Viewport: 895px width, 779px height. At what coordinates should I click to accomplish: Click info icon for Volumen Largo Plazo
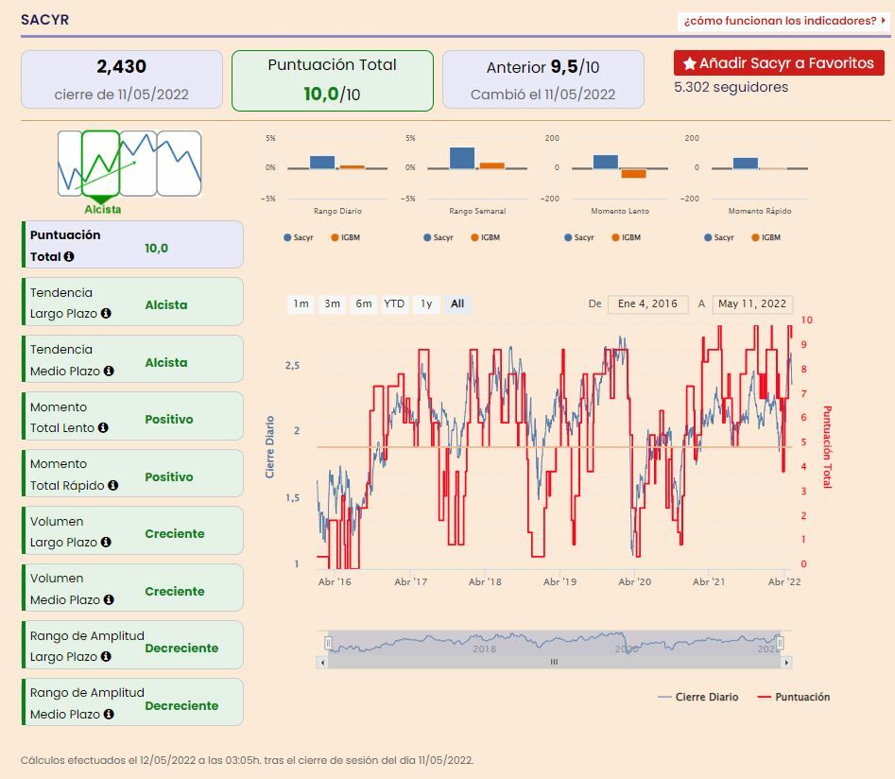106,542
